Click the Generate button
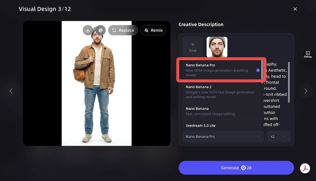The width and height of the screenshot is (316, 181). tap(236, 168)
